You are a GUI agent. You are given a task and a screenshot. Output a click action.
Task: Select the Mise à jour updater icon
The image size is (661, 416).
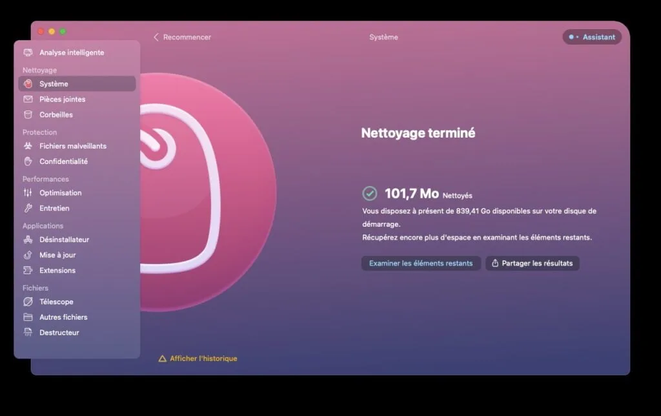click(28, 255)
